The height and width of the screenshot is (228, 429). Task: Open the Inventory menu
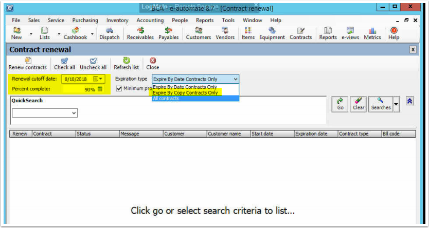[x=117, y=20]
